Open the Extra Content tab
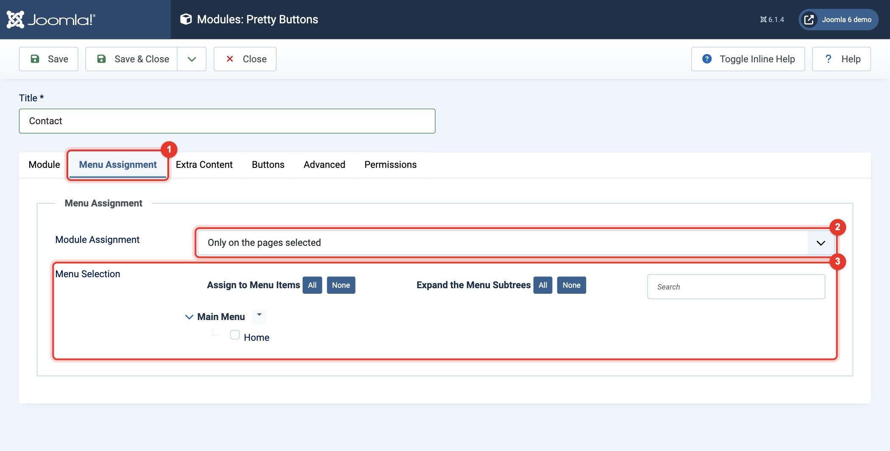The image size is (890, 451). click(x=204, y=164)
